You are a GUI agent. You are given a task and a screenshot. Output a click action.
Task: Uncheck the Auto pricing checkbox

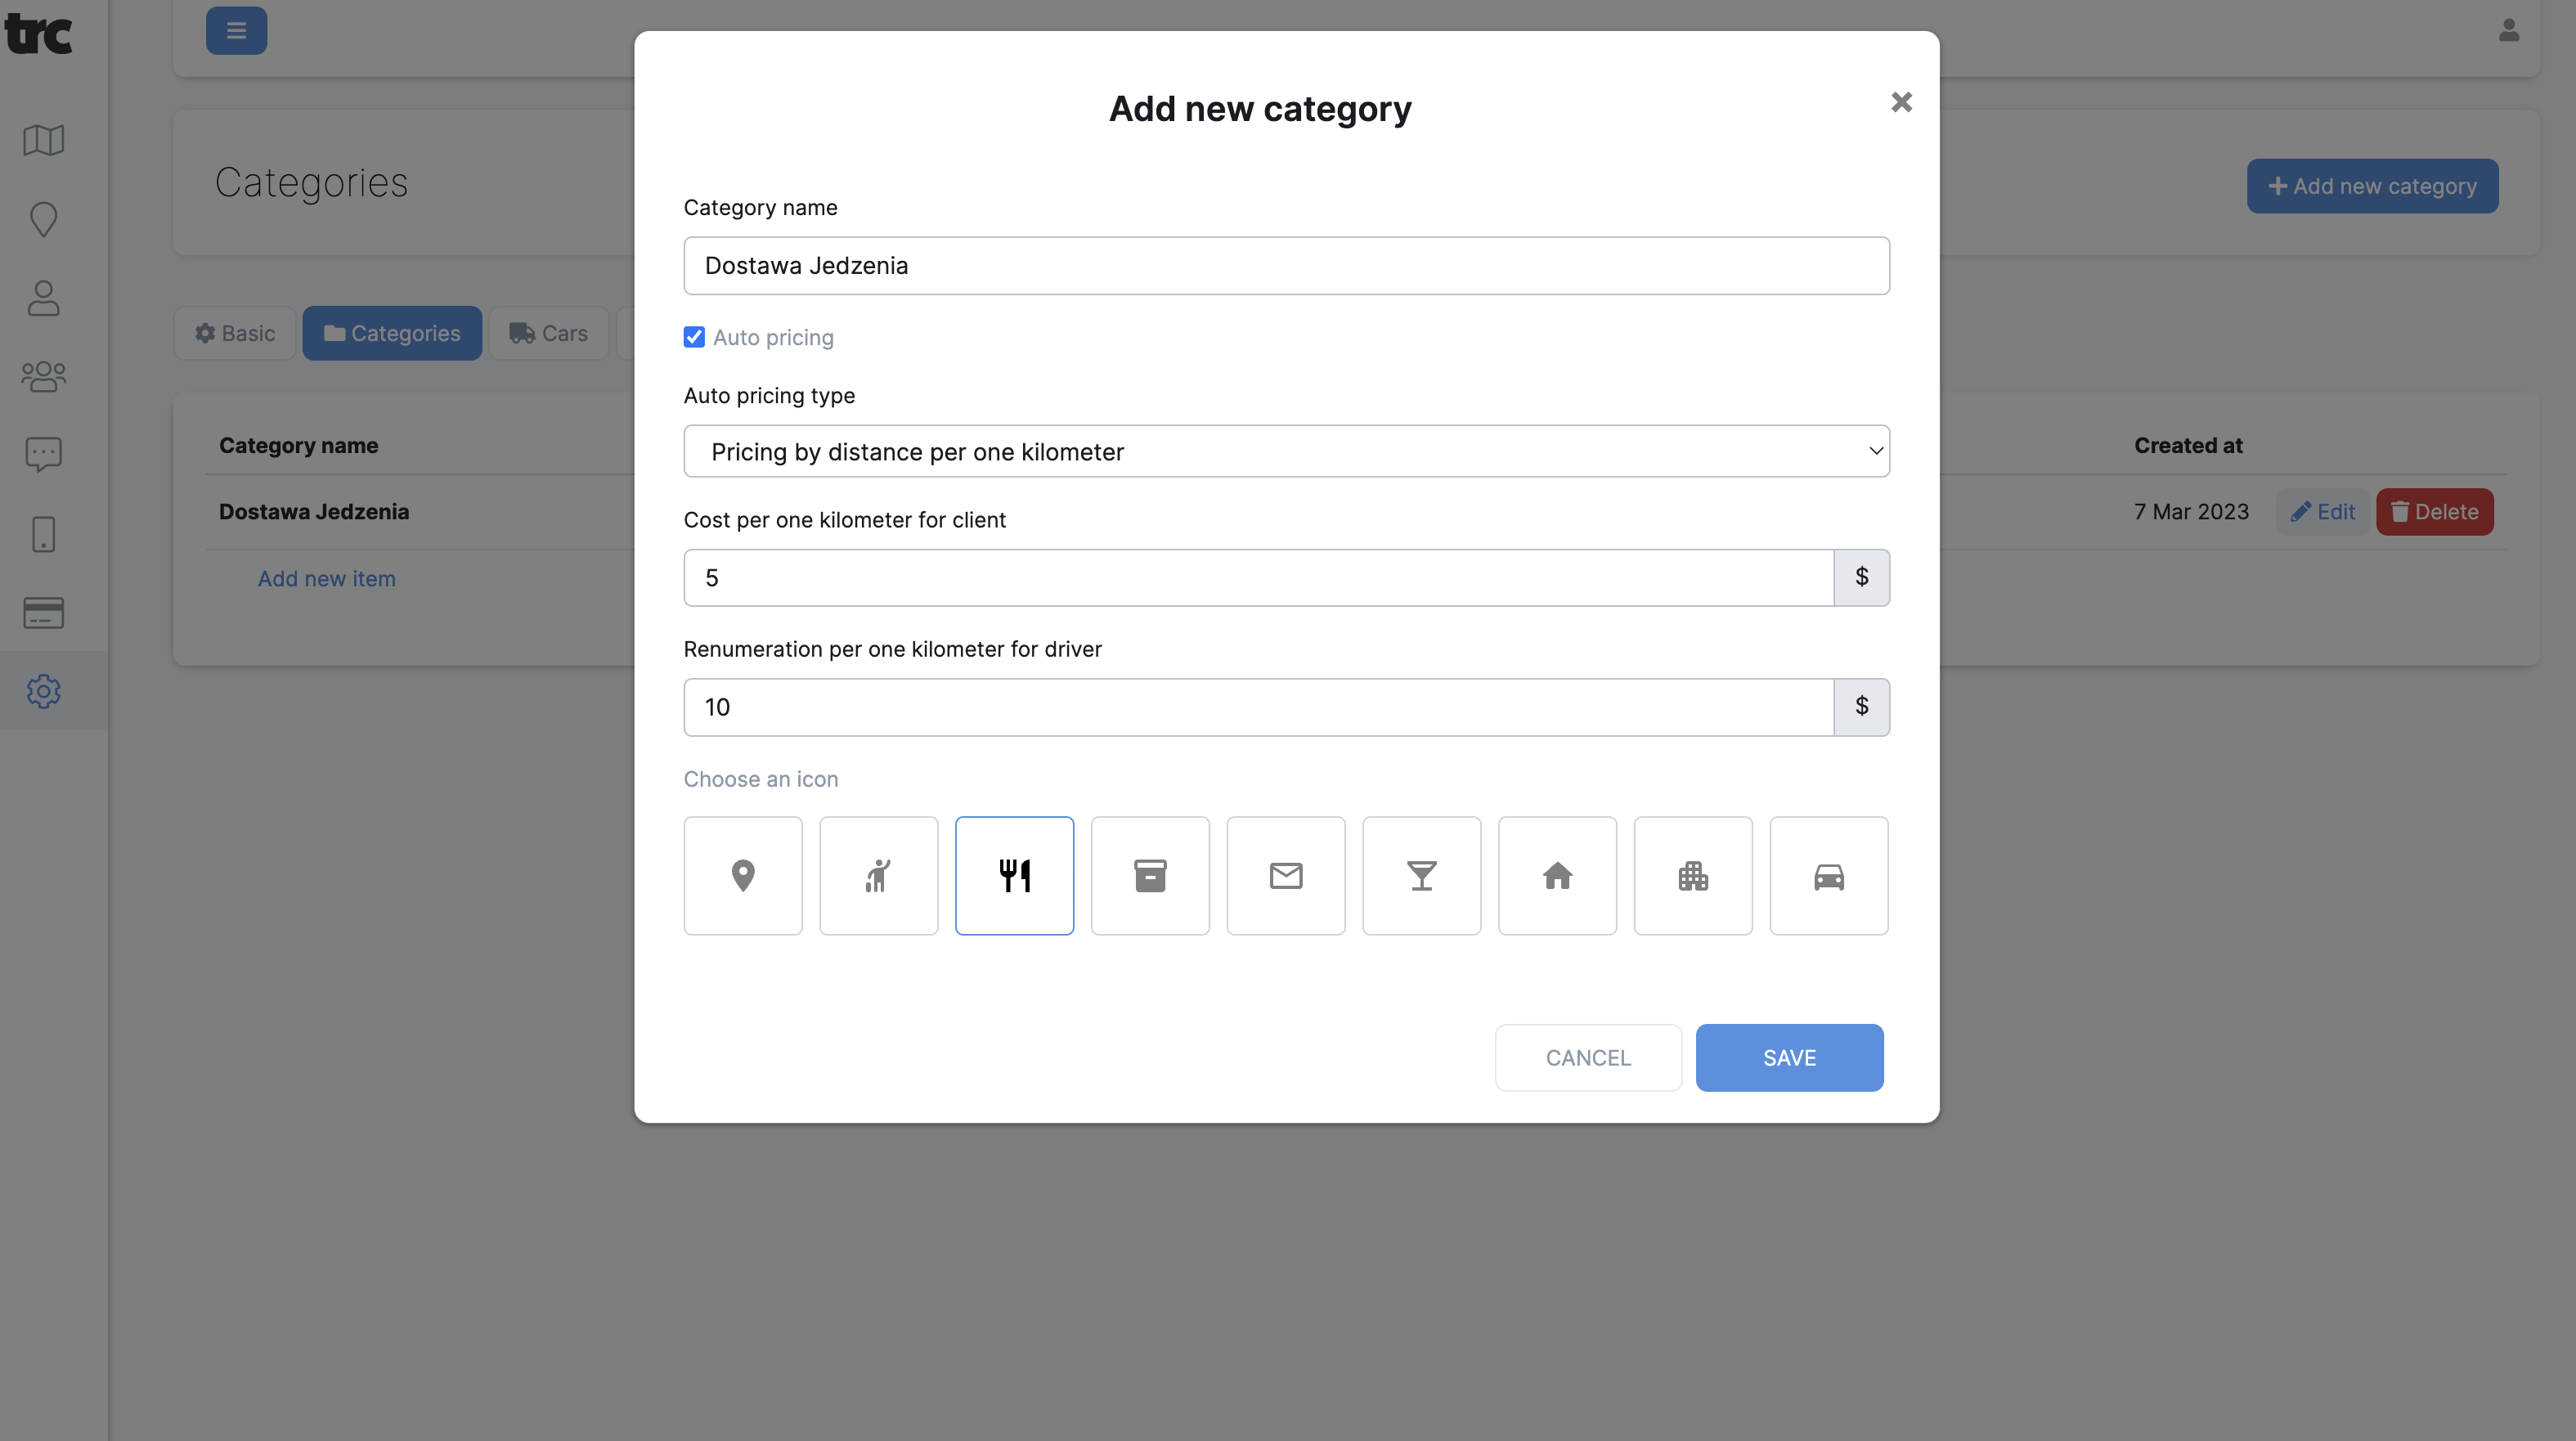pos(694,337)
